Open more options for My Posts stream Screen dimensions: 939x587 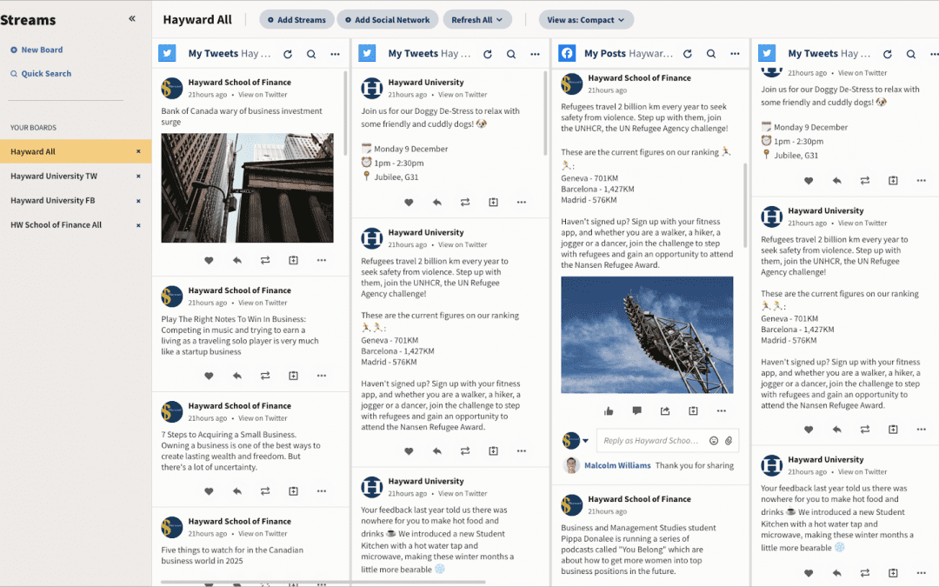point(735,54)
